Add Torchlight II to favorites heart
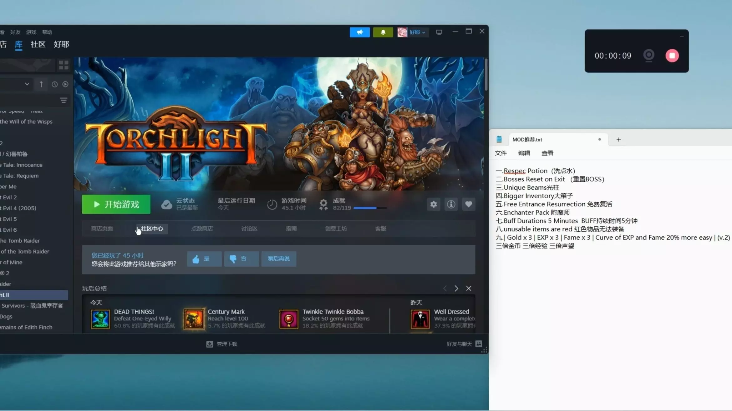Image resolution: width=732 pixels, height=411 pixels. [x=469, y=204]
